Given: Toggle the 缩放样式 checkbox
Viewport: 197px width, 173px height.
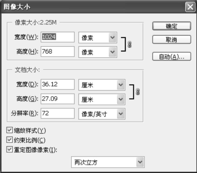Looking at the screenshot, I should 10,130.
